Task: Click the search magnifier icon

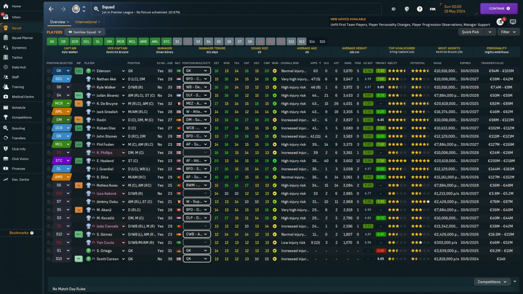Action: tap(96, 9)
